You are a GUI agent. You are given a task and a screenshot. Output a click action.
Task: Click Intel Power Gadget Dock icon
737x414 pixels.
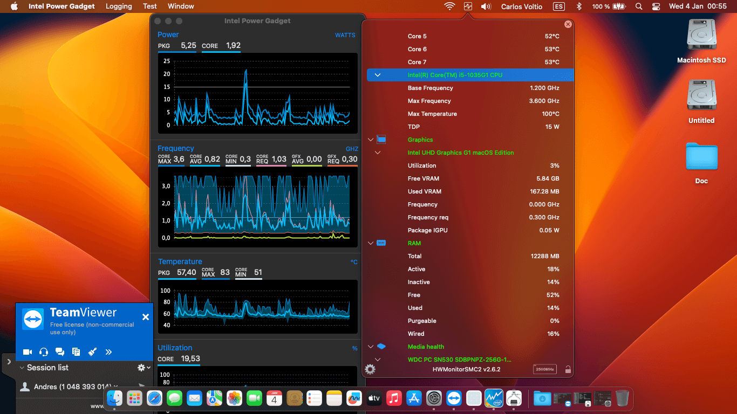pos(494,398)
